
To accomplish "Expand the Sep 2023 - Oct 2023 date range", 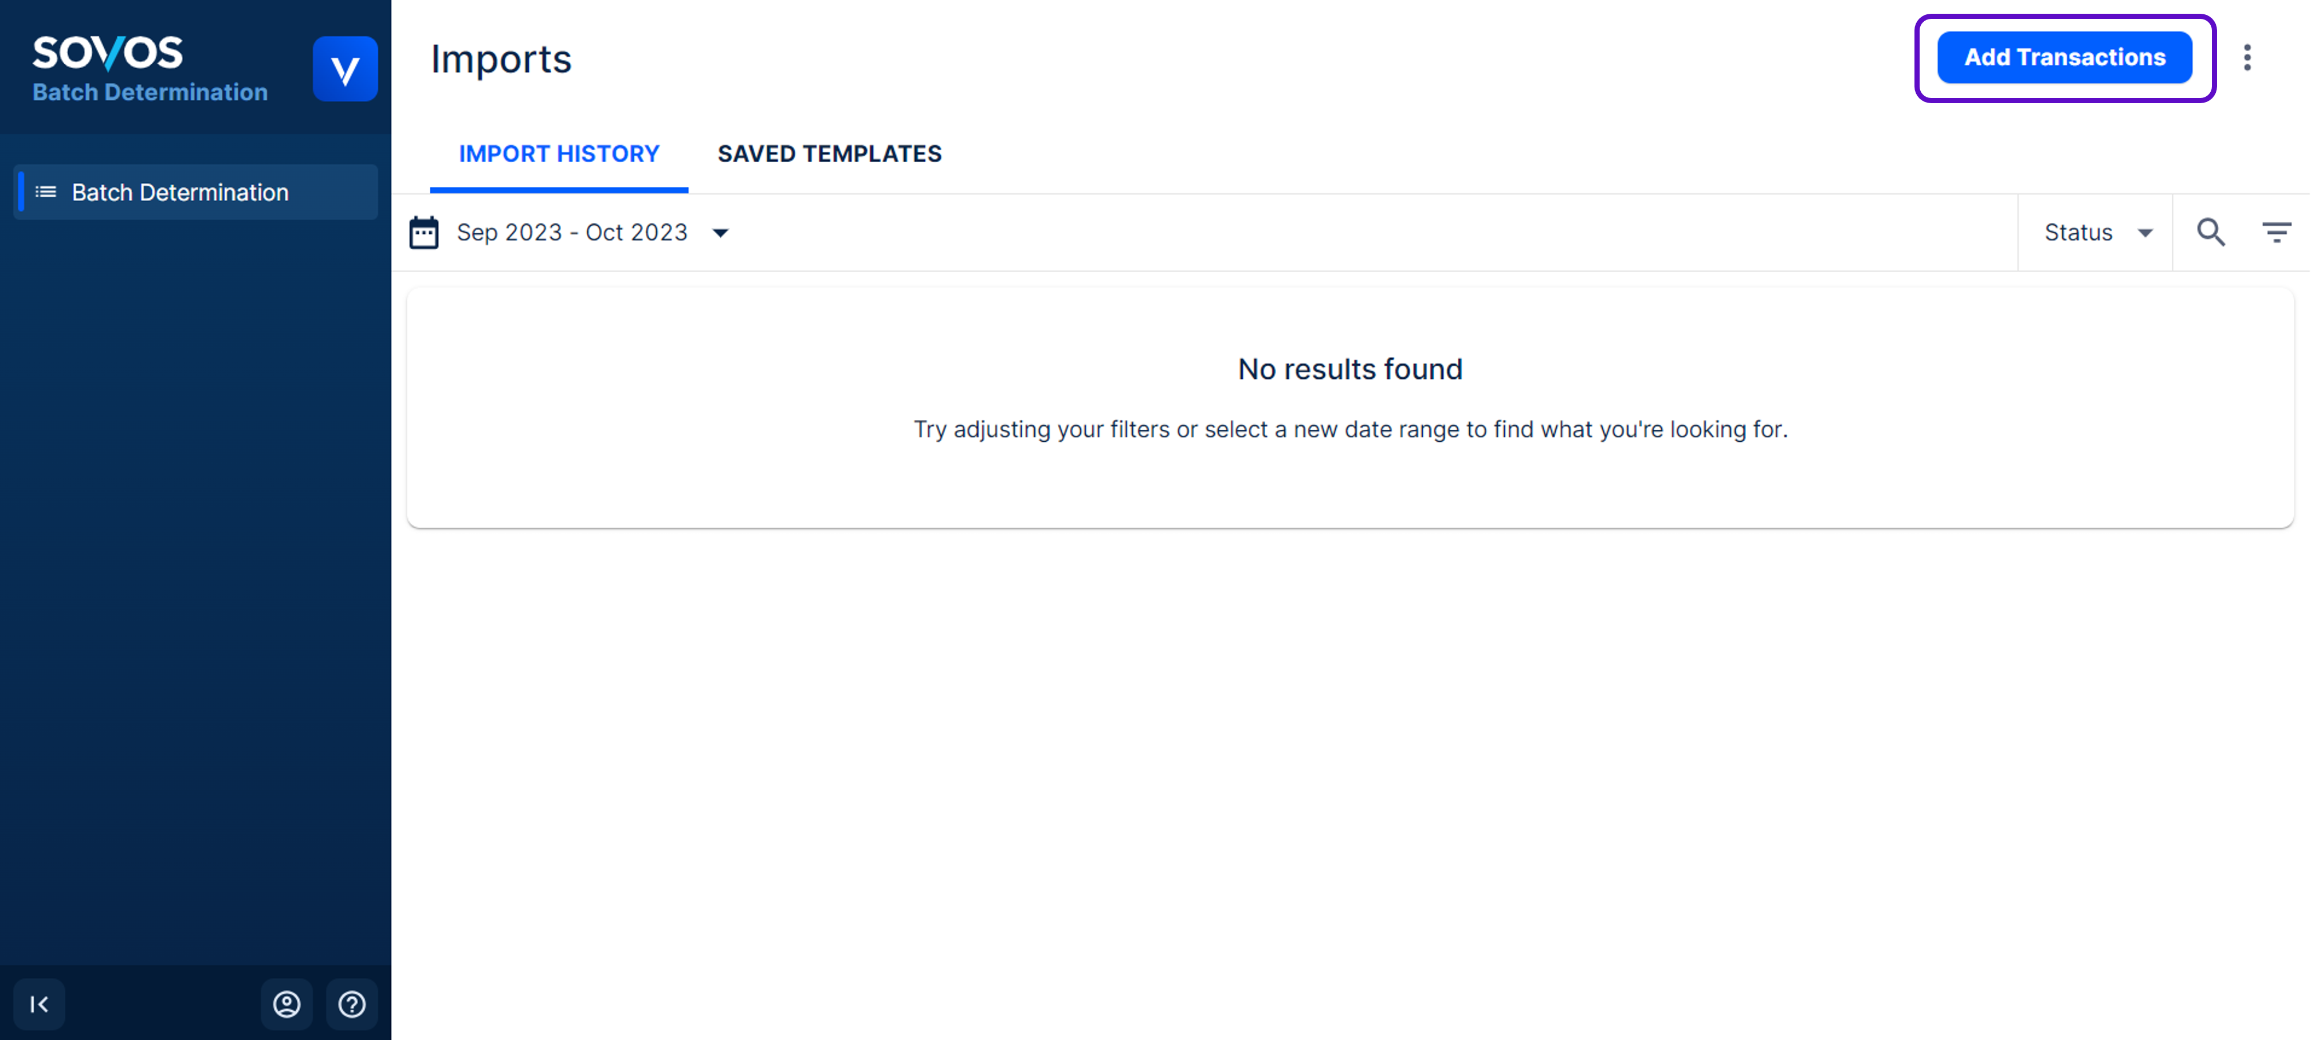I will coord(571,233).
